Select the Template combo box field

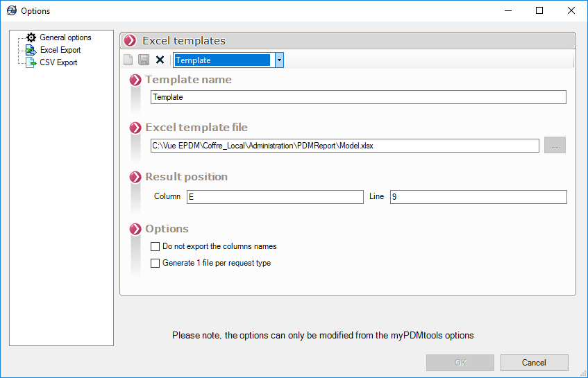pyautogui.click(x=222, y=60)
